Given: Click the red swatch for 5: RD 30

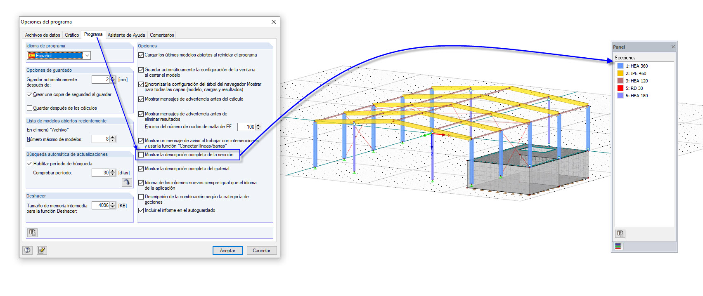Looking at the screenshot, I should [620, 88].
